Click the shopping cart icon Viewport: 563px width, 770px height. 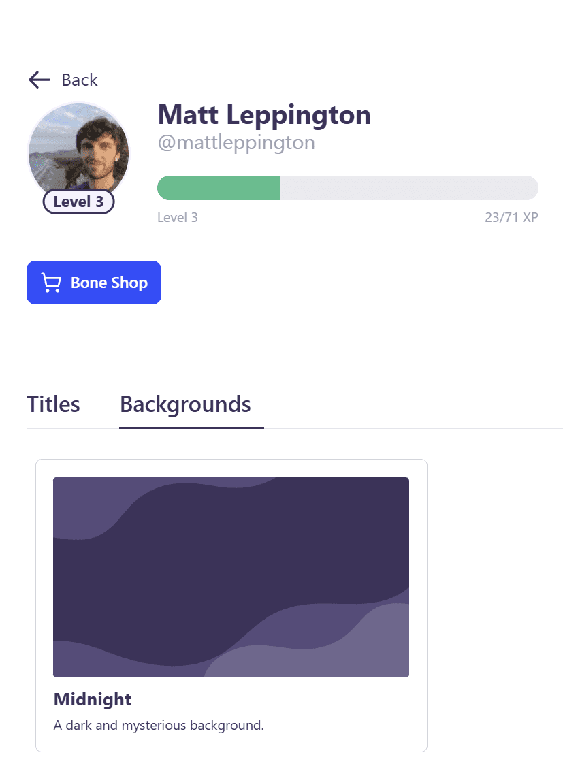[51, 283]
